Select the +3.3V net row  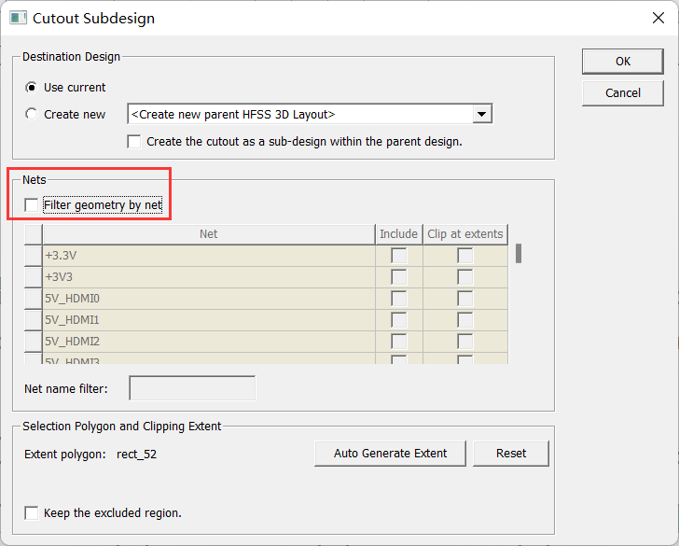click(209, 256)
